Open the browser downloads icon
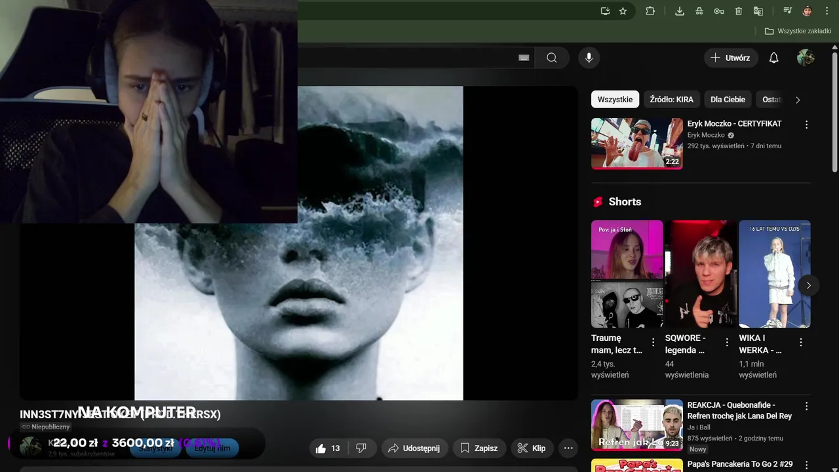Viewport: 839px width, 472px height. (x=680, y=11)
